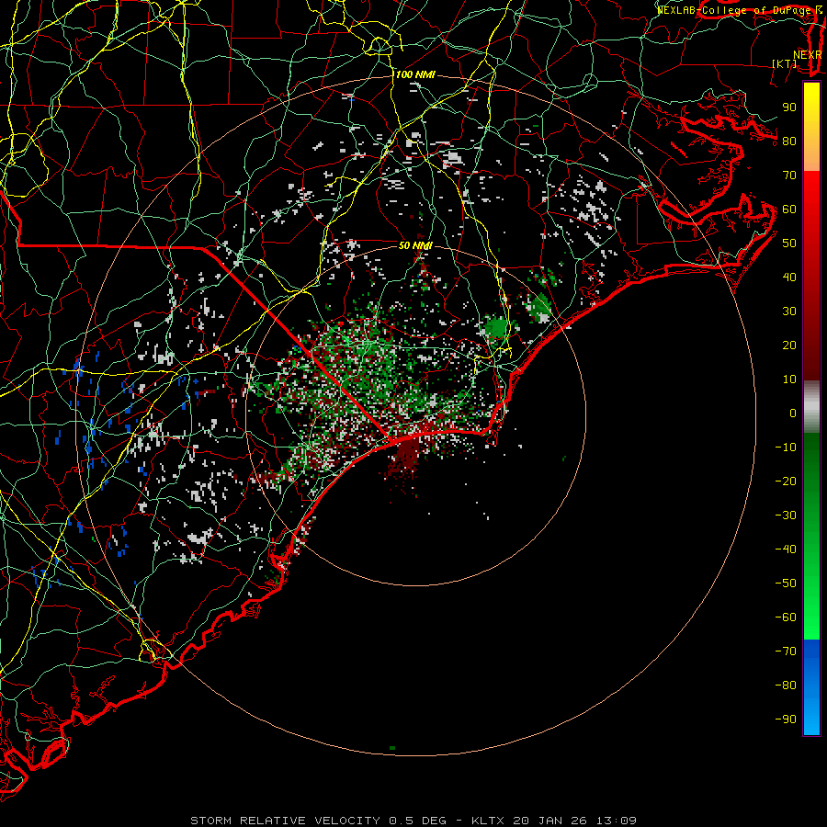Click the KLTX radar site identifier

[x=489, y=821]
